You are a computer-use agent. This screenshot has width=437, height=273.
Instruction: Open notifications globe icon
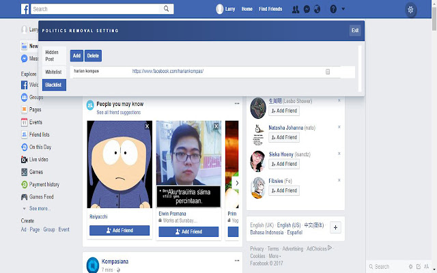pos(317,10)
